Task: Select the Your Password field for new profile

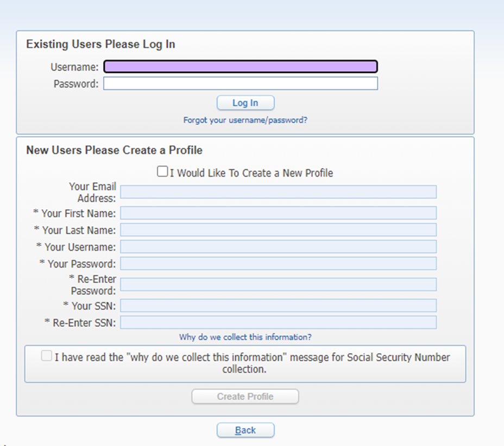Action: (x=278, y=264)
